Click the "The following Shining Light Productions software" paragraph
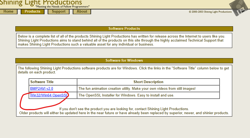This screenshot has width=250, height=138. 123,70
